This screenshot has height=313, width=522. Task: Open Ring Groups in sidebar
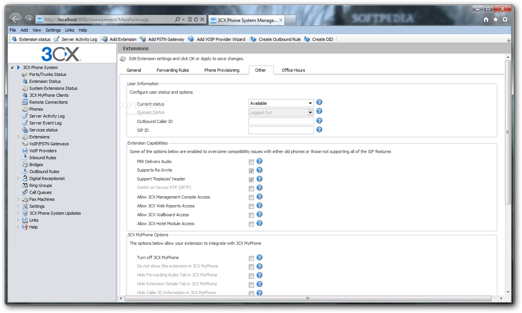click(41, 185)
